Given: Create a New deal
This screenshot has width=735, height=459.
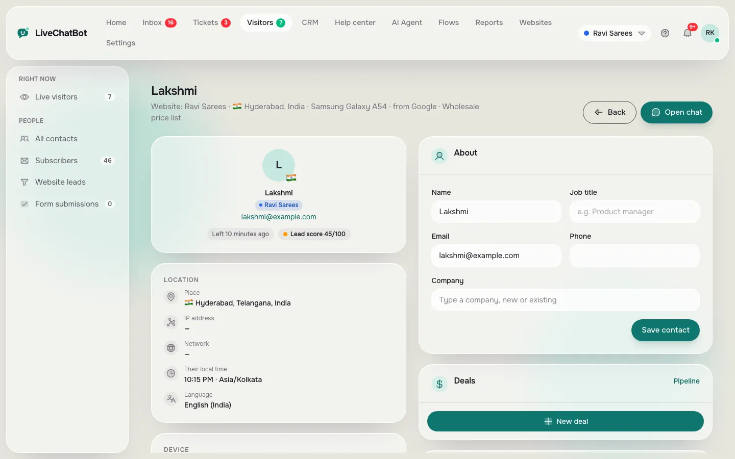Looking at the screenshot, I should pos(566,421).
